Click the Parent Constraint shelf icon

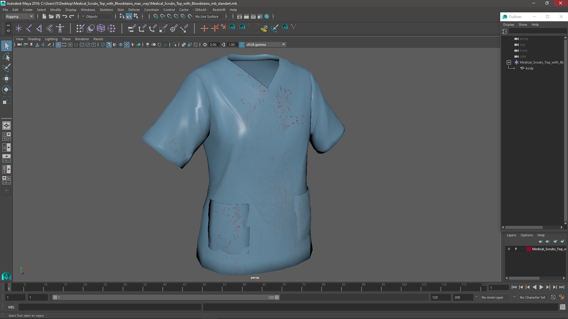coord(132,28)
